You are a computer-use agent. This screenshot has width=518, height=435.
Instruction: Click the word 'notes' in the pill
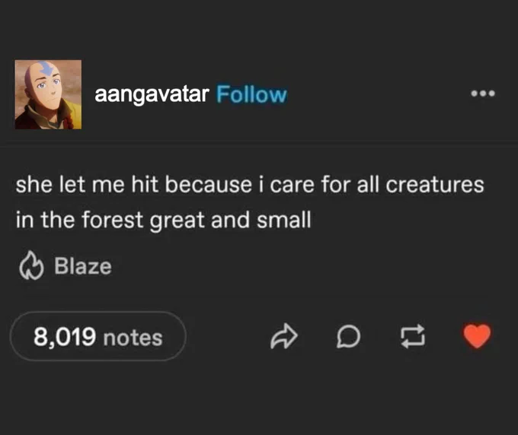pos(133,338)
